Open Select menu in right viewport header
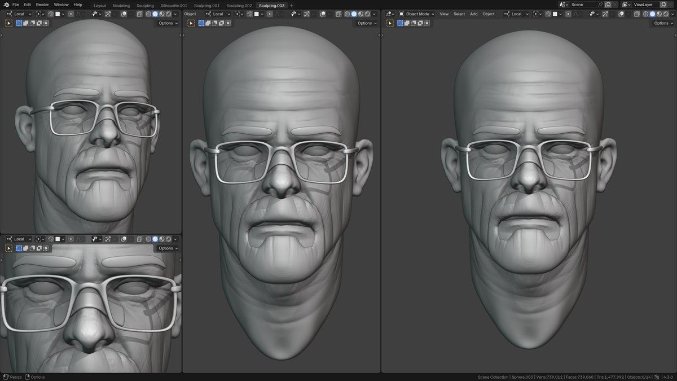This screenshot has width=677, height=381. click(x=459, y=14)
